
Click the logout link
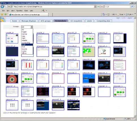(130, 18)
